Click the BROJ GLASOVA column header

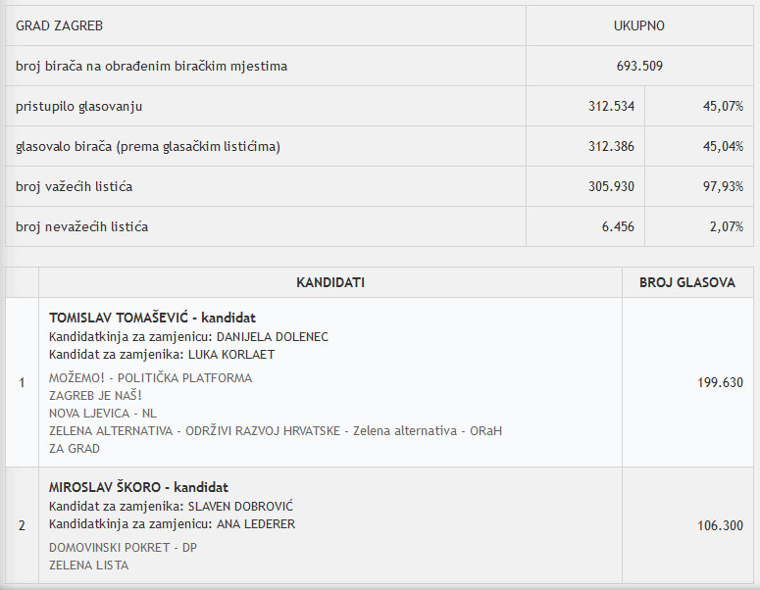686,282
